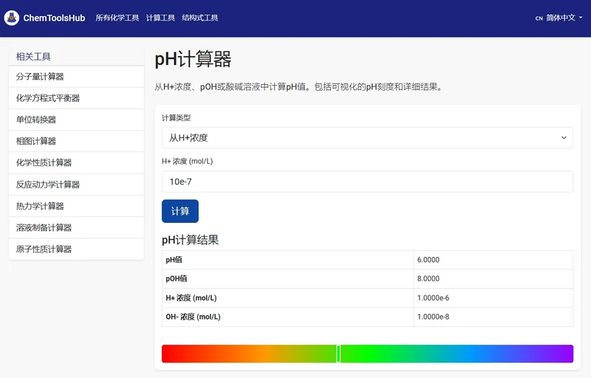Click the OH- 浓度 result 1.0000e-8
Viewport: 591px width, 378px height.
[x=433, y=317]
